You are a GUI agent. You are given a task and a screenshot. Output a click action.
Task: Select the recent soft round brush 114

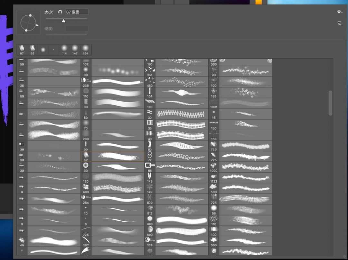click(64, 50)
